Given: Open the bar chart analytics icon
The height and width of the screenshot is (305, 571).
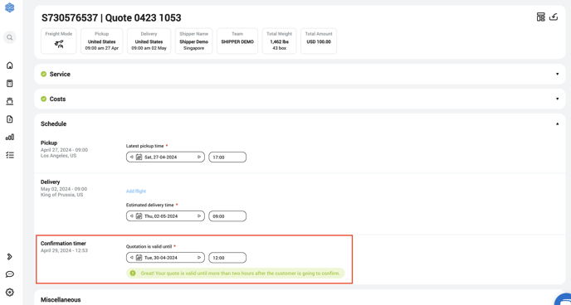Looking at the screenshot, I should [x=10, y=137].
